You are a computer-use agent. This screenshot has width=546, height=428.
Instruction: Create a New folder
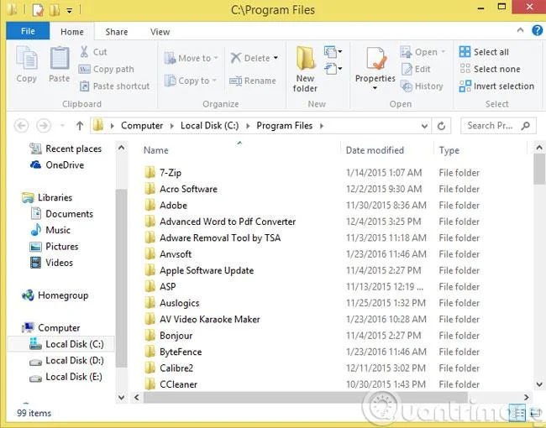click(305, 70)
